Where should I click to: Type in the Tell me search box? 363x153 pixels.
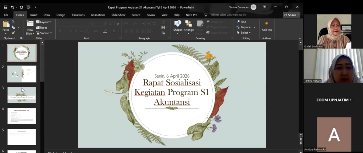click(228, 15)
